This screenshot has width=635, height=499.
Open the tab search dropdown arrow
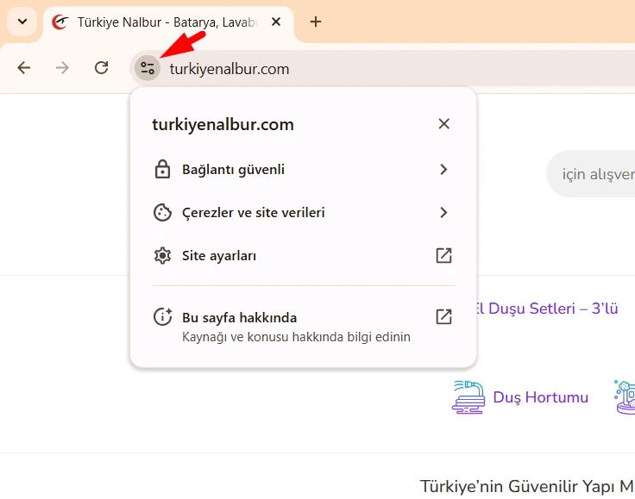pos(22,22)
